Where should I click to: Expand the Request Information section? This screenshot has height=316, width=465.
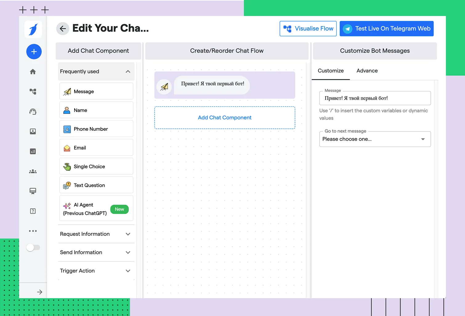click(128, 234)
